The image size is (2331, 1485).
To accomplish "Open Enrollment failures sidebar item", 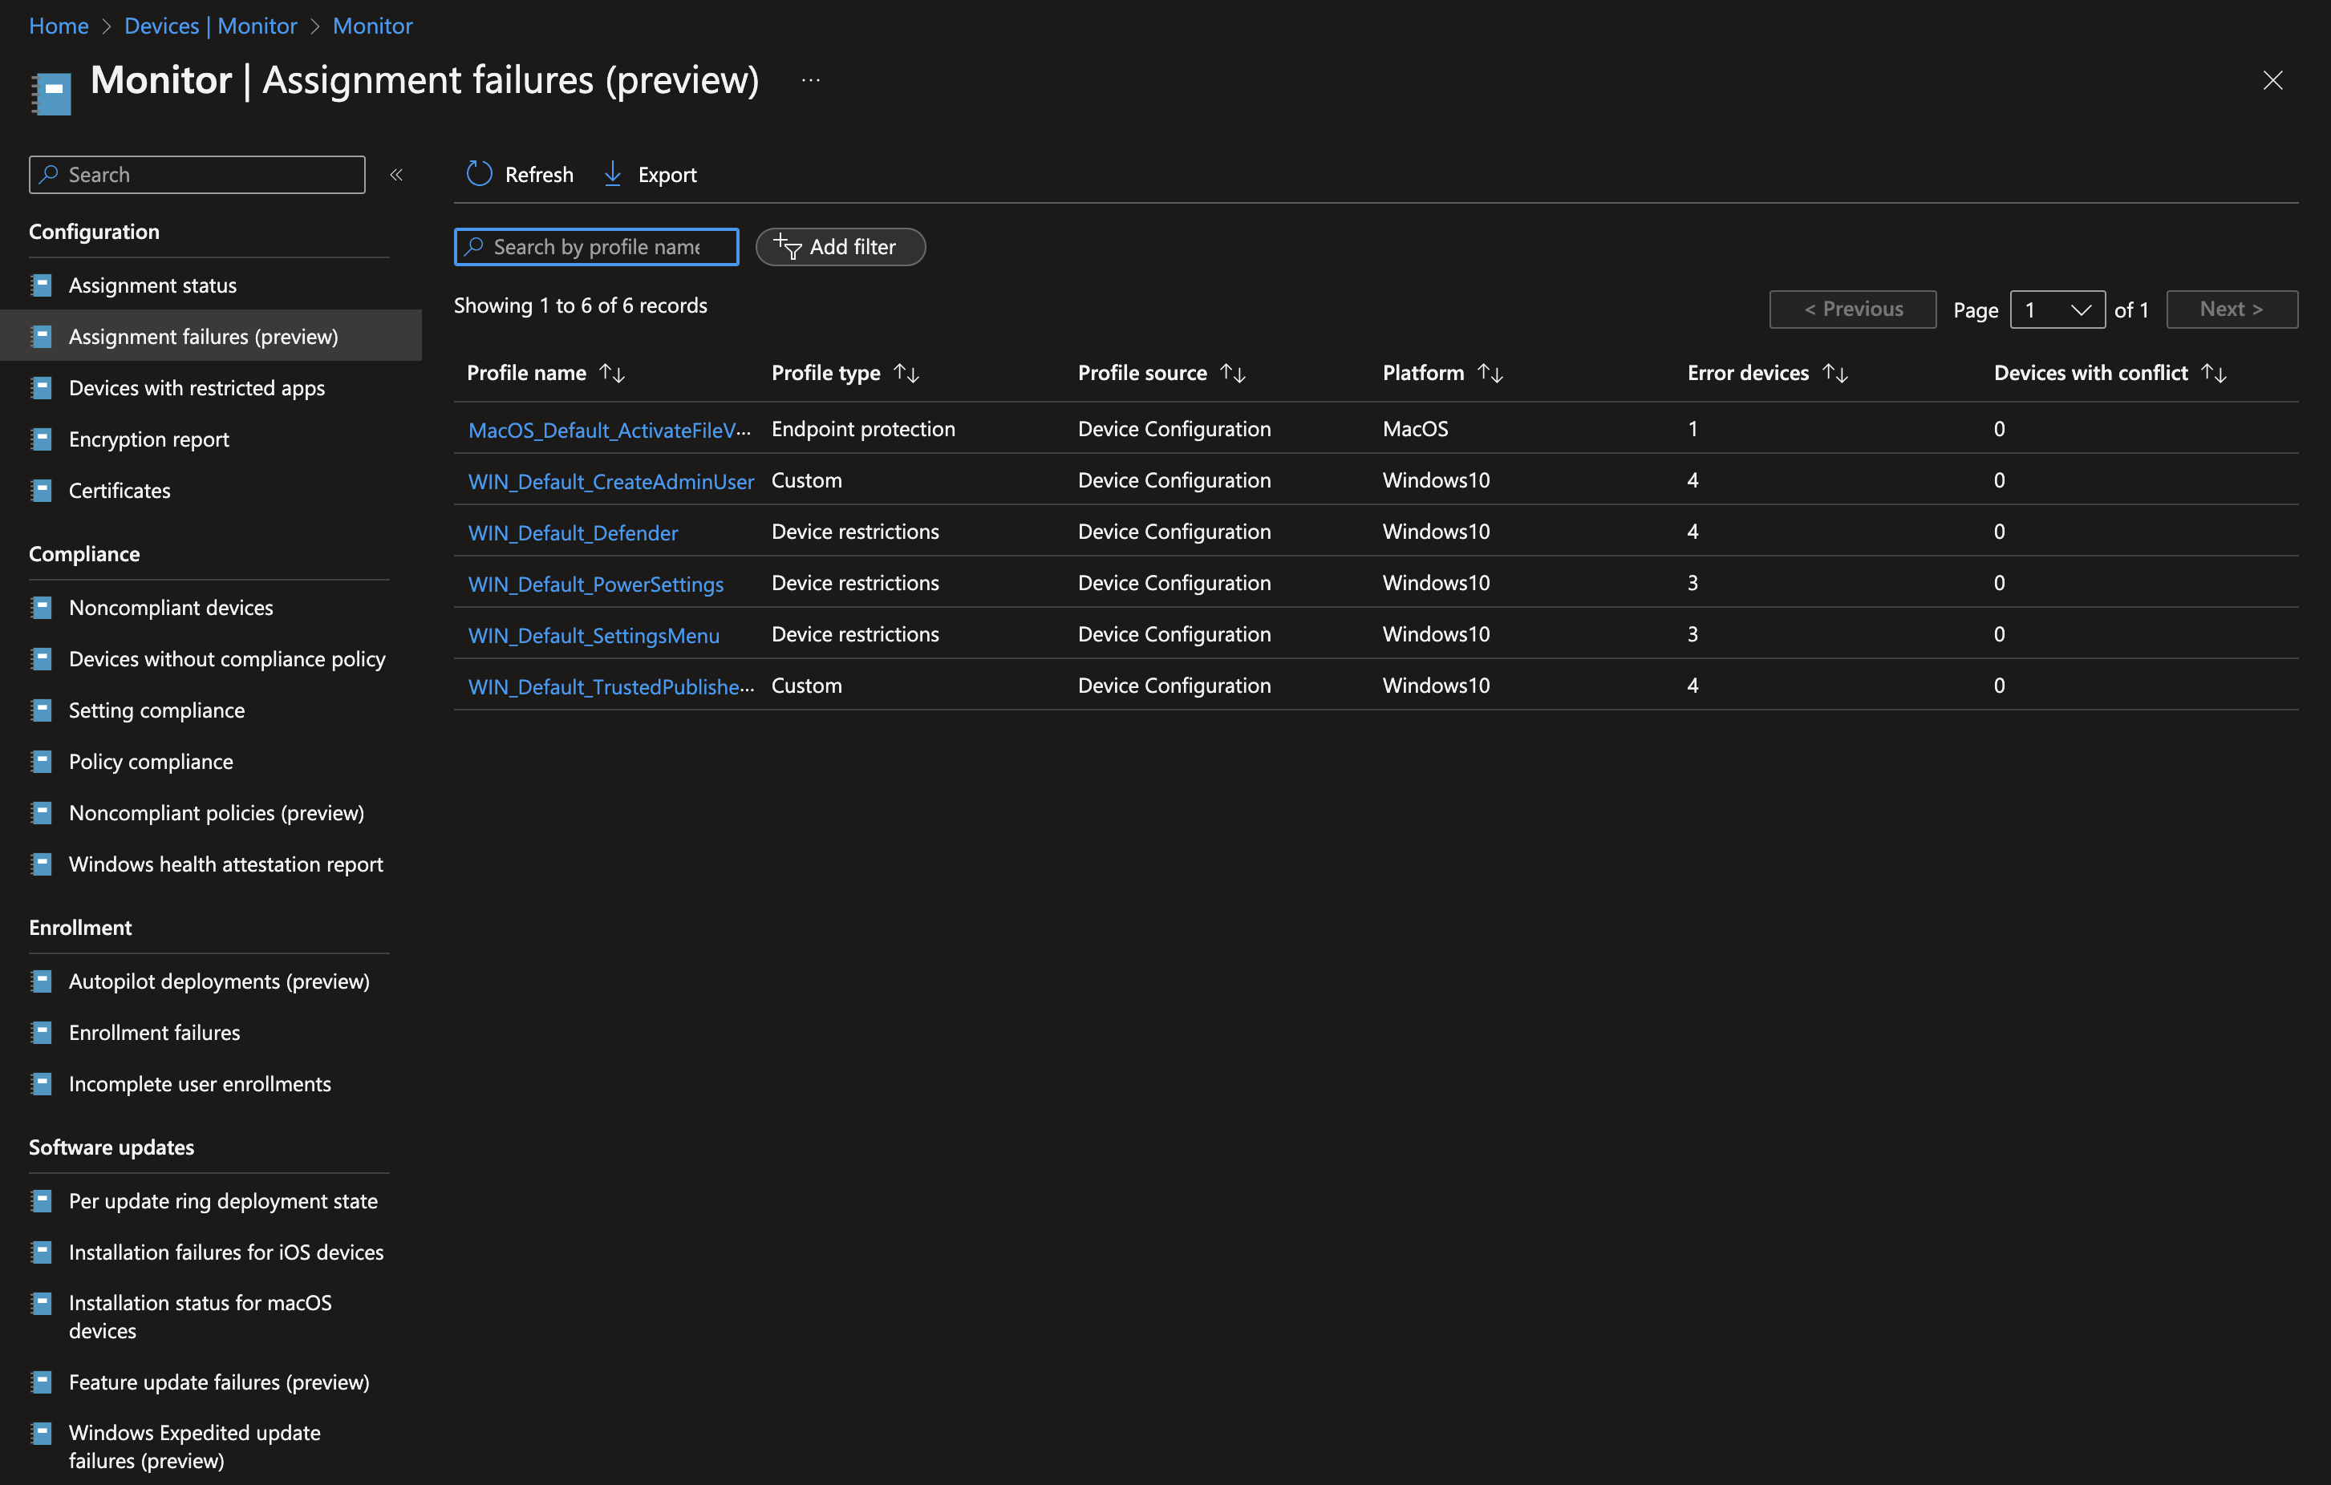I will click(154, 1032).
